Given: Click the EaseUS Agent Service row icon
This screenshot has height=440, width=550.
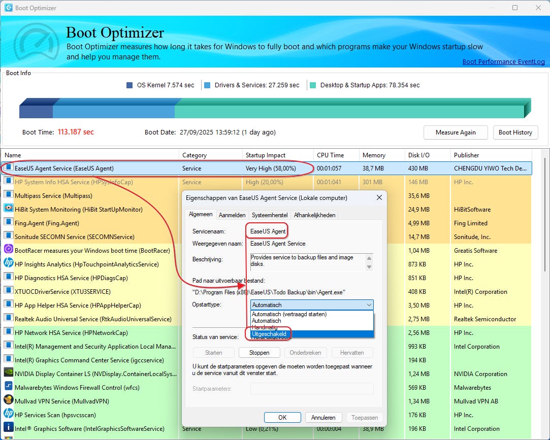Looking at the screenshot, I should [x=9, y=167].
